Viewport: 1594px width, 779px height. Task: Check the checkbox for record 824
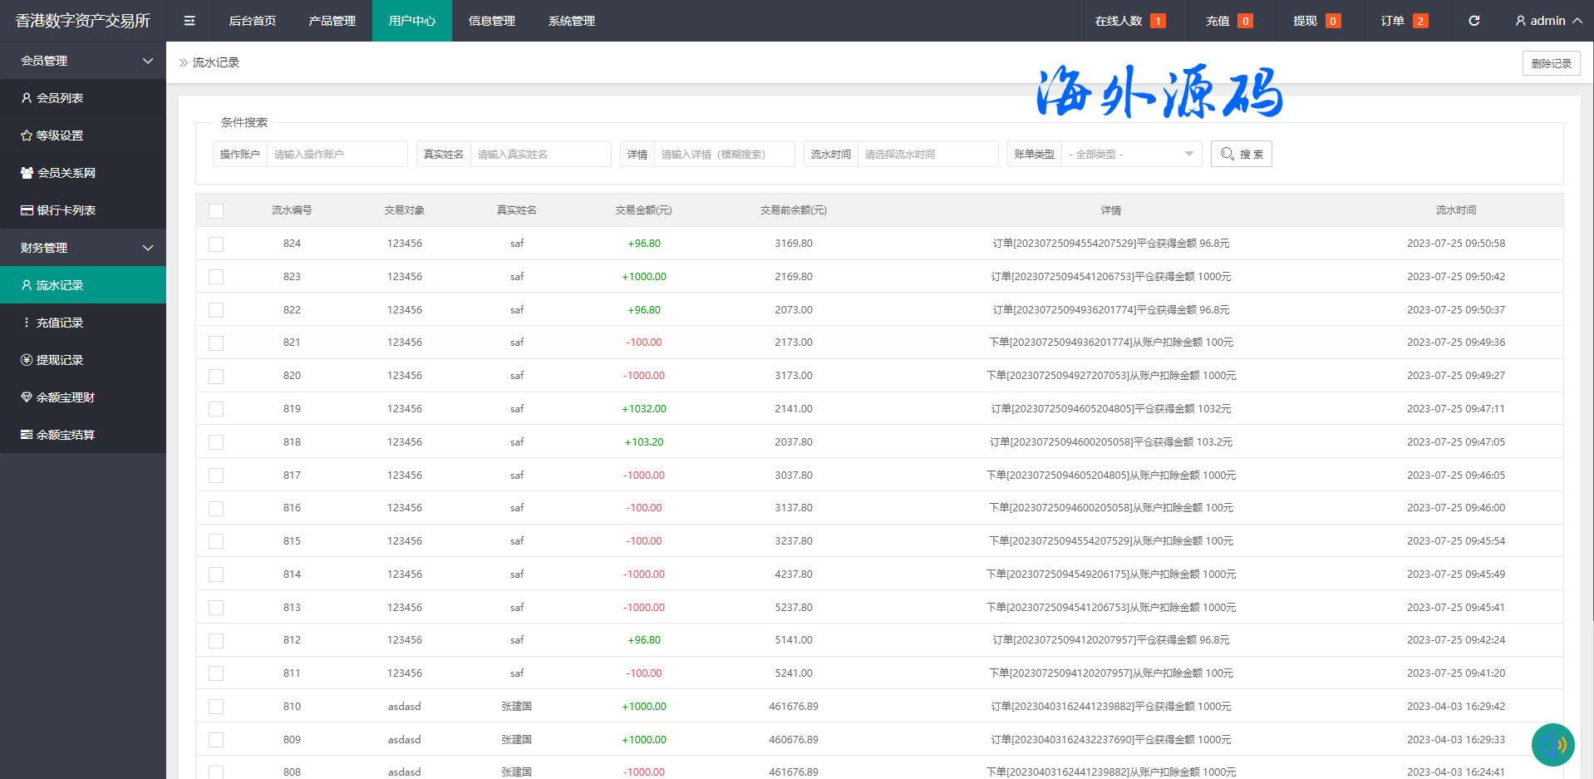click(x=216, y=244)
